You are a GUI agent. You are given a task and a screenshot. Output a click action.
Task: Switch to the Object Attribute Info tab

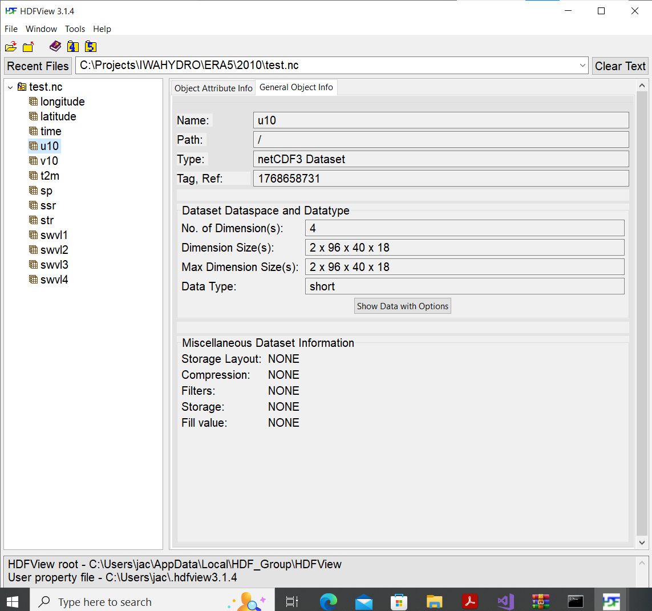pos(213,88)
